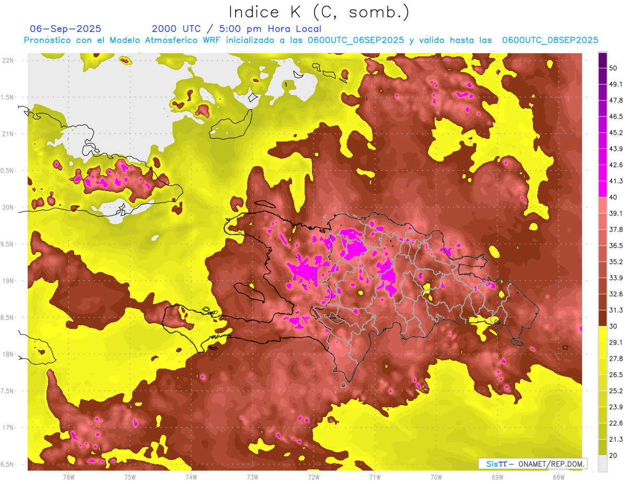
Task: Click the color bar value '33.9'
Action: (x=616, y=278)
